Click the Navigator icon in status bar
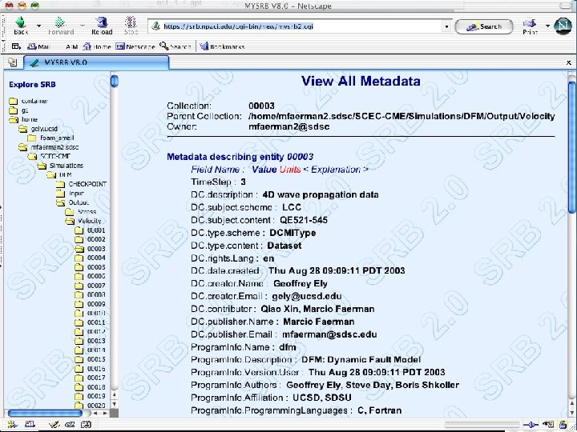The height and width of the screenshot is (432, 577). (12, 424)
